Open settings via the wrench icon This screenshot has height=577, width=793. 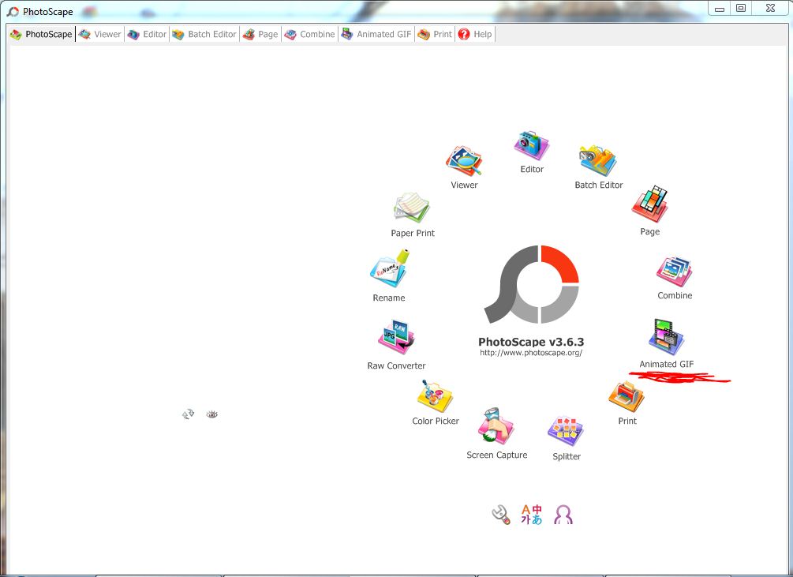[x=501, y=515]
